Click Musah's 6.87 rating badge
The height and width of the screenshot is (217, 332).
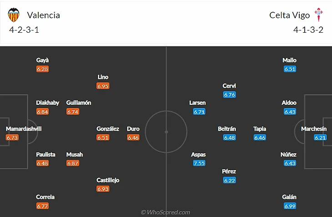click(72, 163)
